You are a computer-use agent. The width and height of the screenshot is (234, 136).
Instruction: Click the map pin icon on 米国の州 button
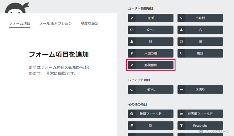[x=132, y=53]
